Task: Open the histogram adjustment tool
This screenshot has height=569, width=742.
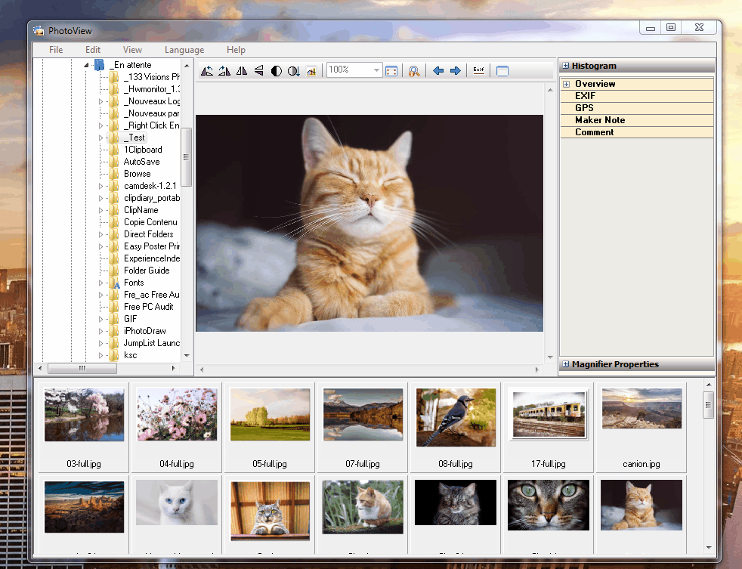Action: click(312, 70)
